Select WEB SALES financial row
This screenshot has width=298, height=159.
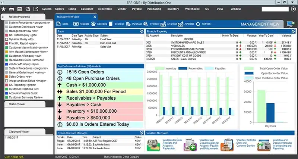pos(219,46)
